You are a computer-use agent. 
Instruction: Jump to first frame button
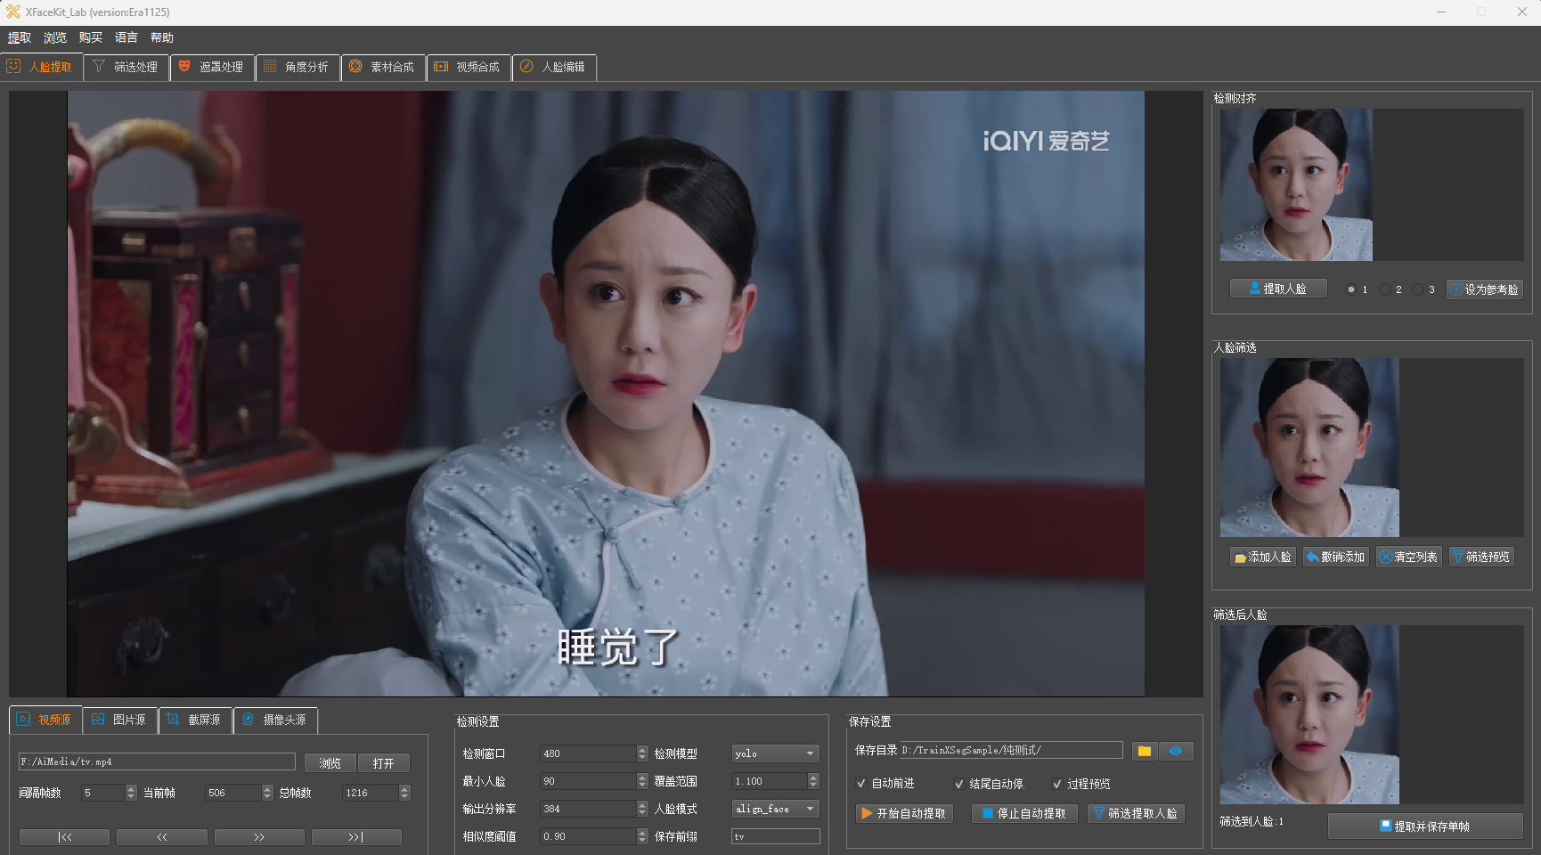64,837
